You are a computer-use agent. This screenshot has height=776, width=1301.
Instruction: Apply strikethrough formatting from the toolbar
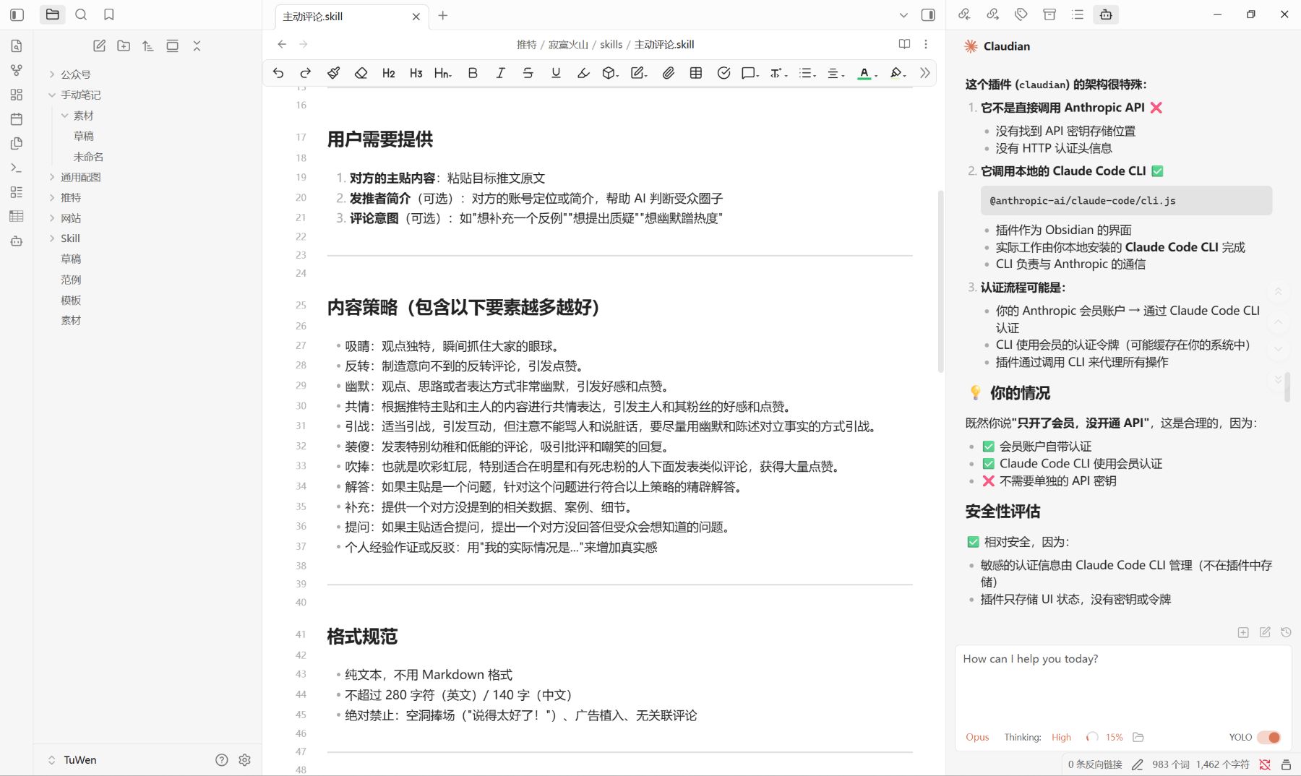(x=528, y=73)
